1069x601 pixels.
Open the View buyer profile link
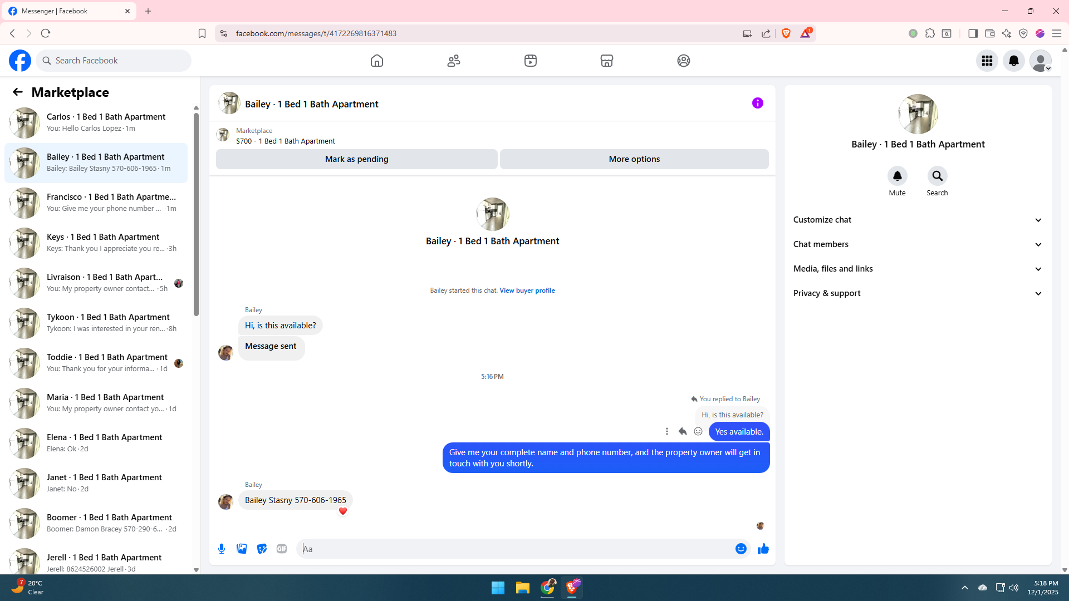527,290
